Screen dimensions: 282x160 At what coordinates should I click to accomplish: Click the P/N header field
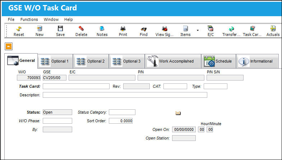tap(171, 78)
